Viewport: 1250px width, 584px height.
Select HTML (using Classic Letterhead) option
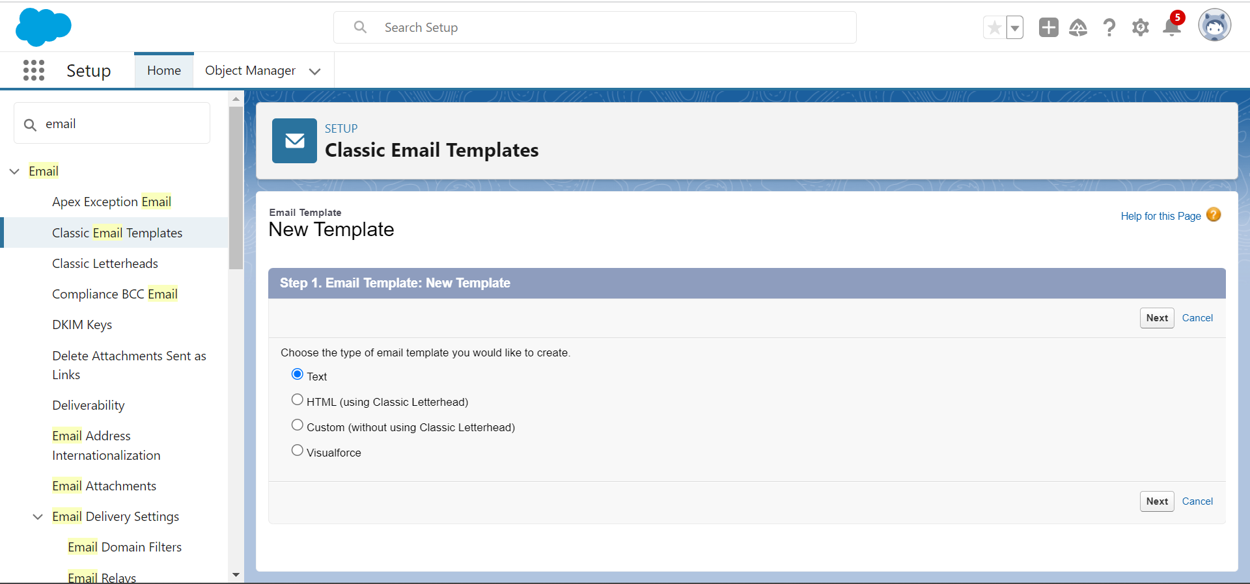pyautogui.click(x=298, y=399)
